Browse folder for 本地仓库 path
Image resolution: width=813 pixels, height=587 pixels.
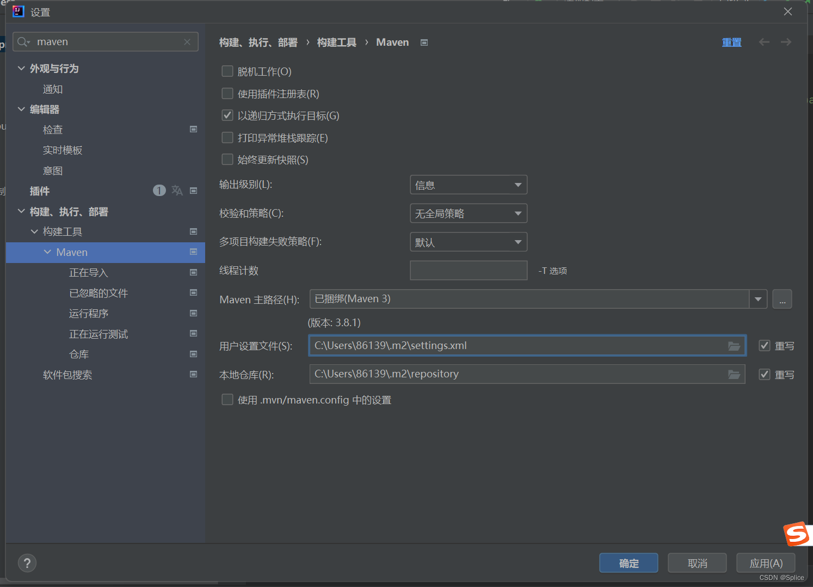734,374
